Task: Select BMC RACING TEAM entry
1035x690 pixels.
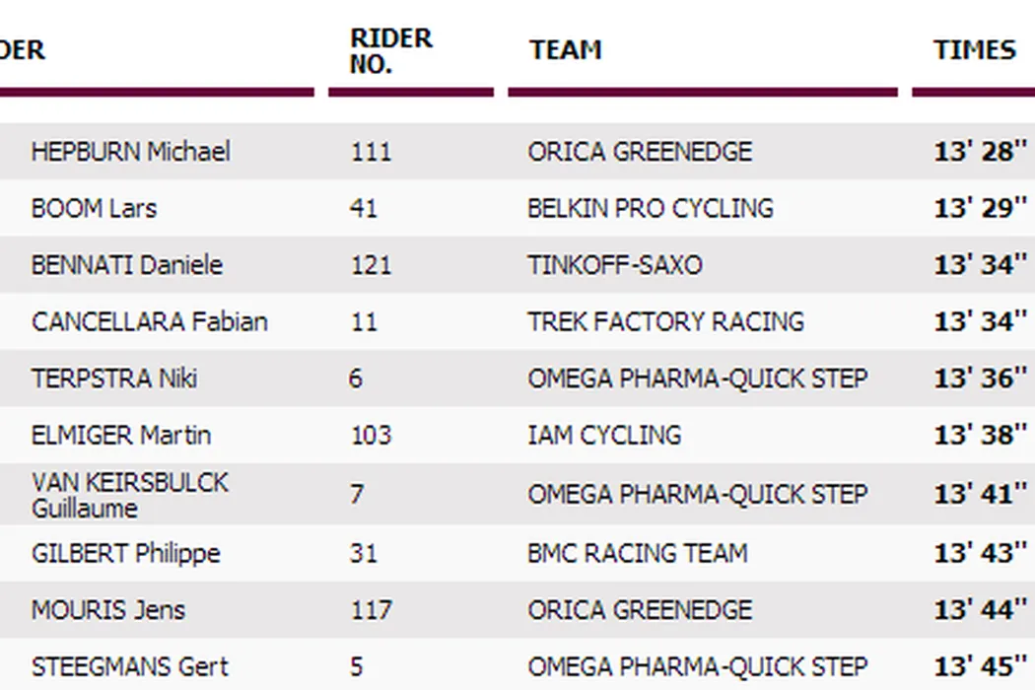Action: [x=637, y=553]
